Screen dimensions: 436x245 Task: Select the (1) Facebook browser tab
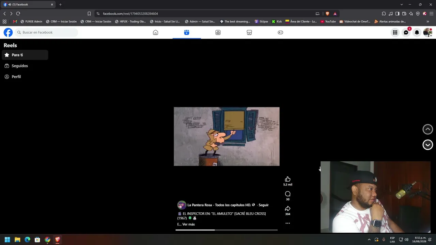pyautogui.click(x=28, y=4)
